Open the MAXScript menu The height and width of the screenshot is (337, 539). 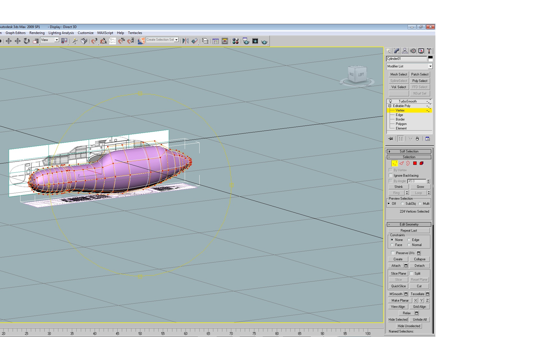(x=105, y=33)
